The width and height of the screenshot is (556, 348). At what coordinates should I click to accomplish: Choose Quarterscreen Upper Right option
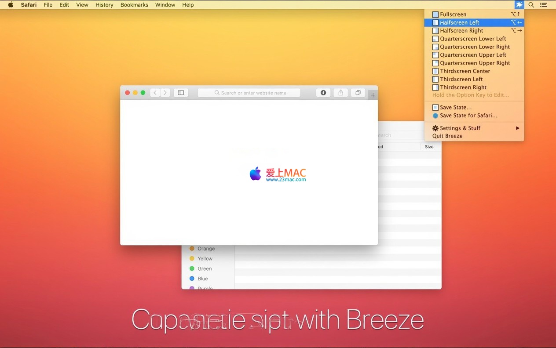pyautogui.click(x=474, y=63)
